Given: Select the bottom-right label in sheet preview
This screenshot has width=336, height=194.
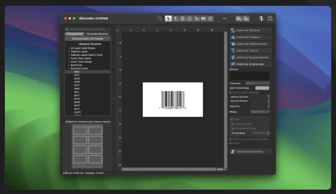Looking at the screenshot, I should pyautogui.click(x=95, y=159).
